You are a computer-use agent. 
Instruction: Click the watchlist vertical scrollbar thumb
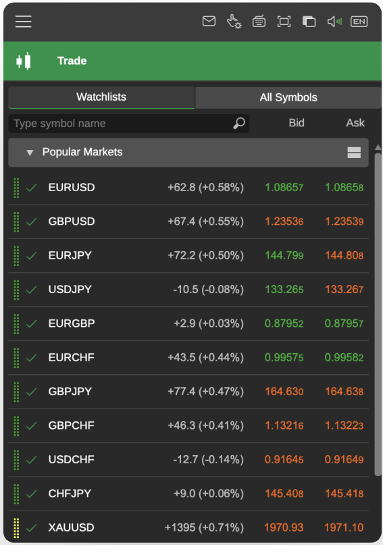coord(378,315)
